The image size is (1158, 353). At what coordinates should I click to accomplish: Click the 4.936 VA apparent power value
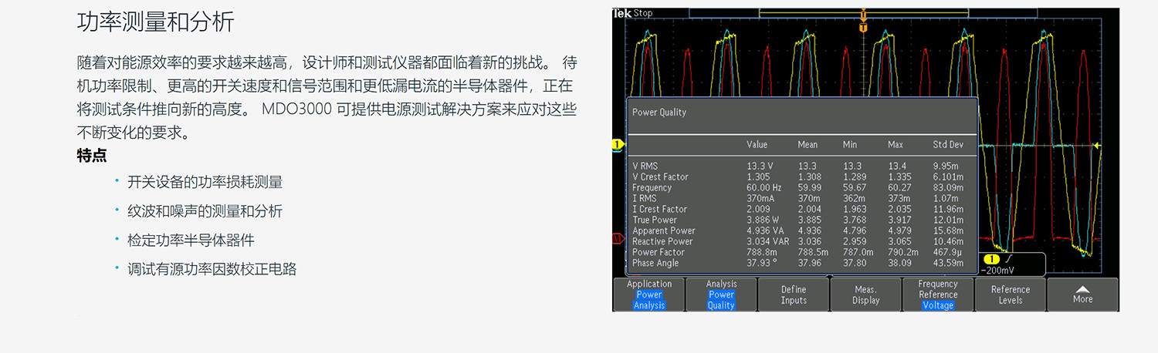click(765, 231)
